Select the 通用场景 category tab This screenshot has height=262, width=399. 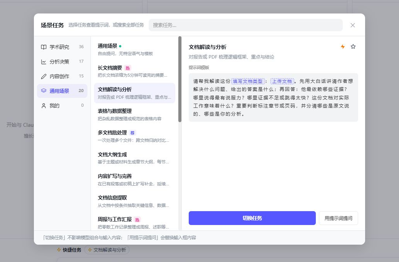click(x=62, y=91)
